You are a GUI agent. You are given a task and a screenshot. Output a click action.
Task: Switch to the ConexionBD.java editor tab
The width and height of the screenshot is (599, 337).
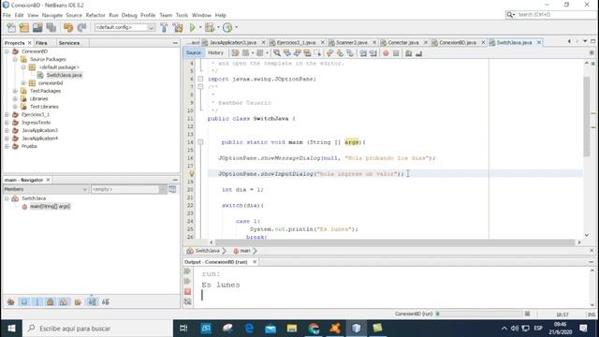pyautogui.click(x=458, y=42)
